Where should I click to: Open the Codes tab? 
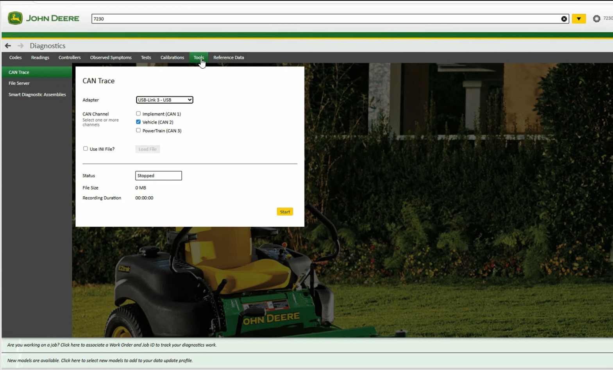(15, 57)
